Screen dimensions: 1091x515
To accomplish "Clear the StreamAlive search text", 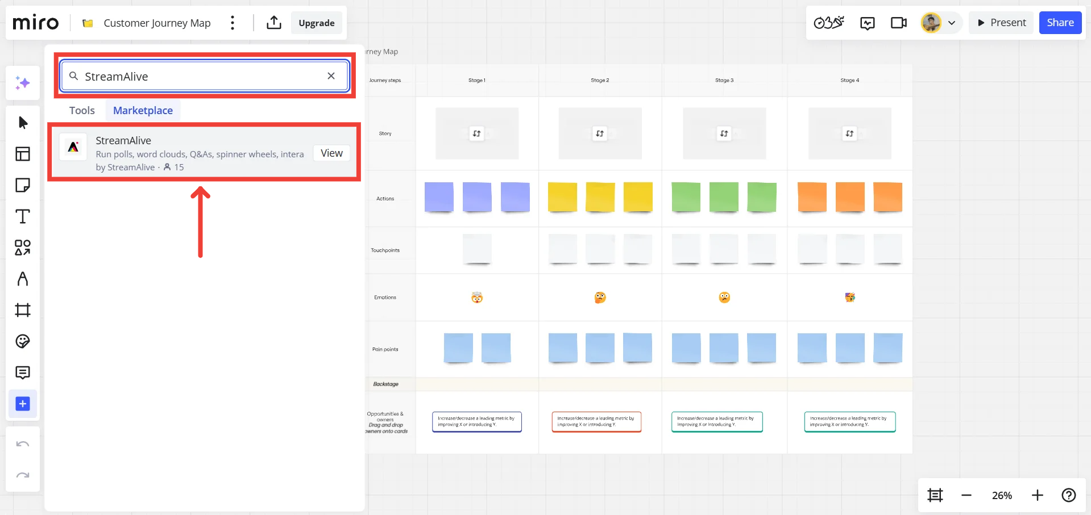I will click(331, 76).
